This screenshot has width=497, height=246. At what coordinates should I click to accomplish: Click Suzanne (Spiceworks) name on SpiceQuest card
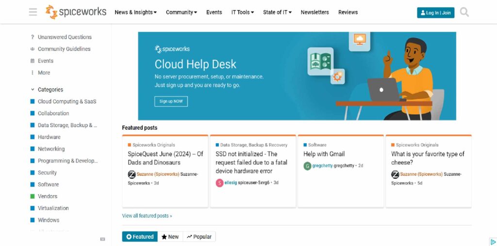158,174
